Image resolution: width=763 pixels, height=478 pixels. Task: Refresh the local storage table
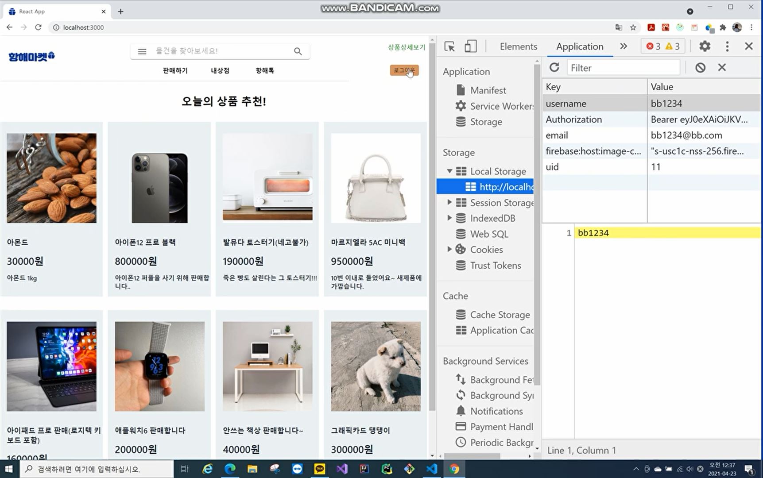(554, 67)
